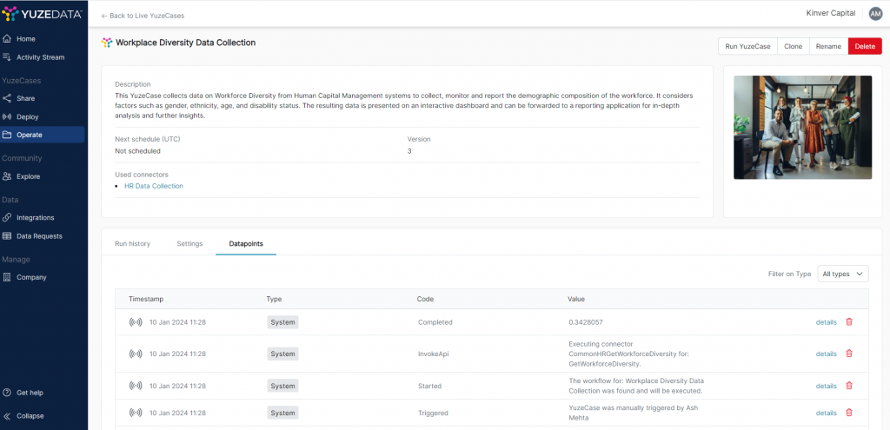The width and height of the screenshot is (890, 430).
Task: Select the Share icon in YuzeCases
Action: click(x=7, y=98)
